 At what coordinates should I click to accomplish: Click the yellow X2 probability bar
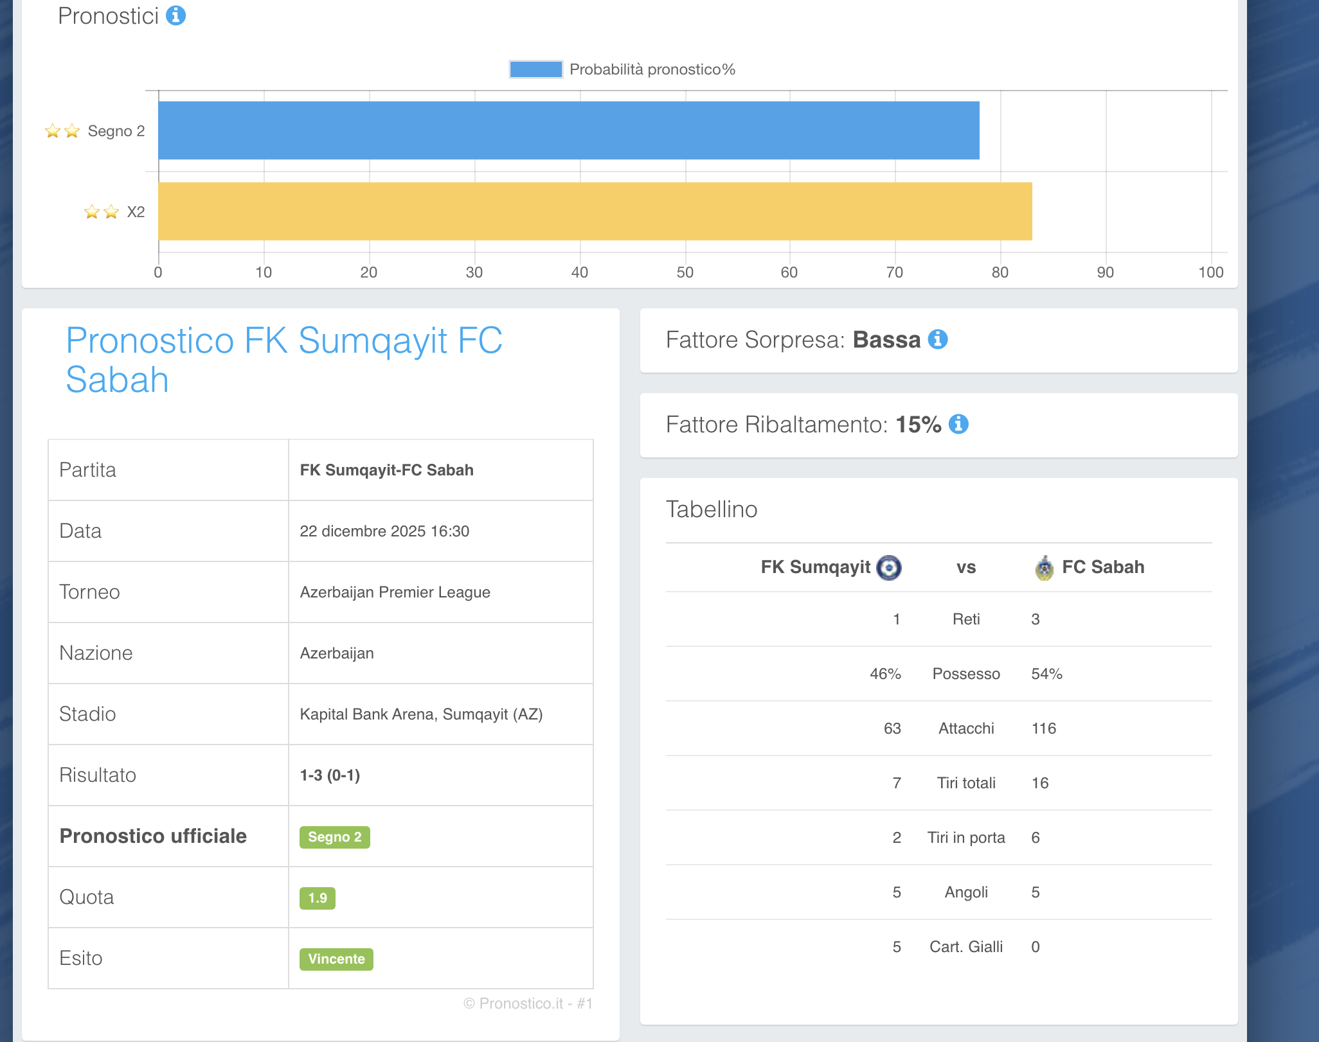pyautogui.click(x=595, y=211)
